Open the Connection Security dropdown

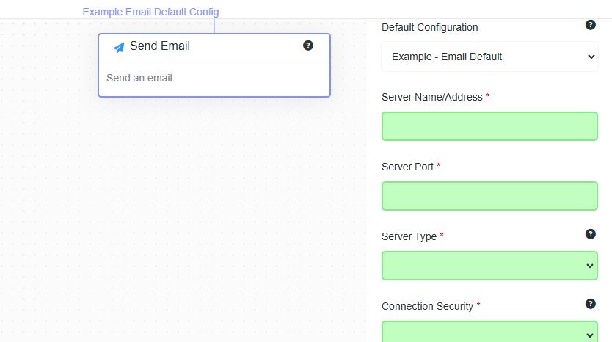point(489,332)
